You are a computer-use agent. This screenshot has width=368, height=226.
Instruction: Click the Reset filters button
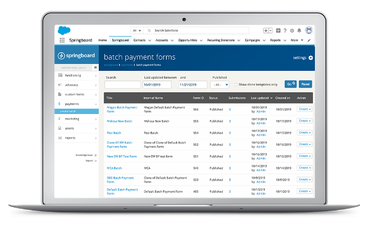point(306,84)
